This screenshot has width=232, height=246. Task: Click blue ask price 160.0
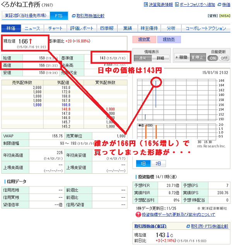[66, 105]
